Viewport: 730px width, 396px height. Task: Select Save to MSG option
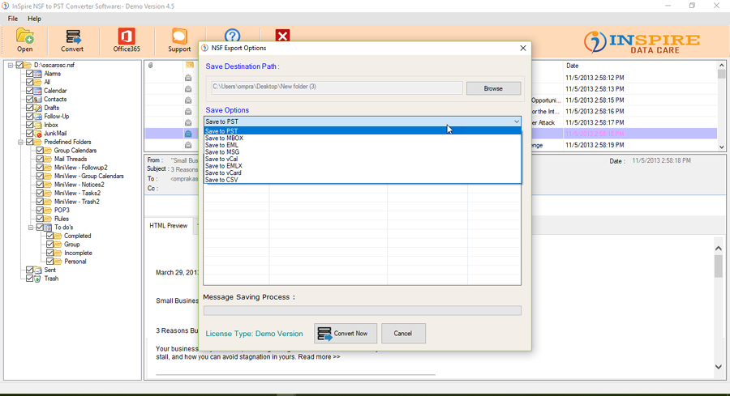pyautogui.click(x=363, y=152)
